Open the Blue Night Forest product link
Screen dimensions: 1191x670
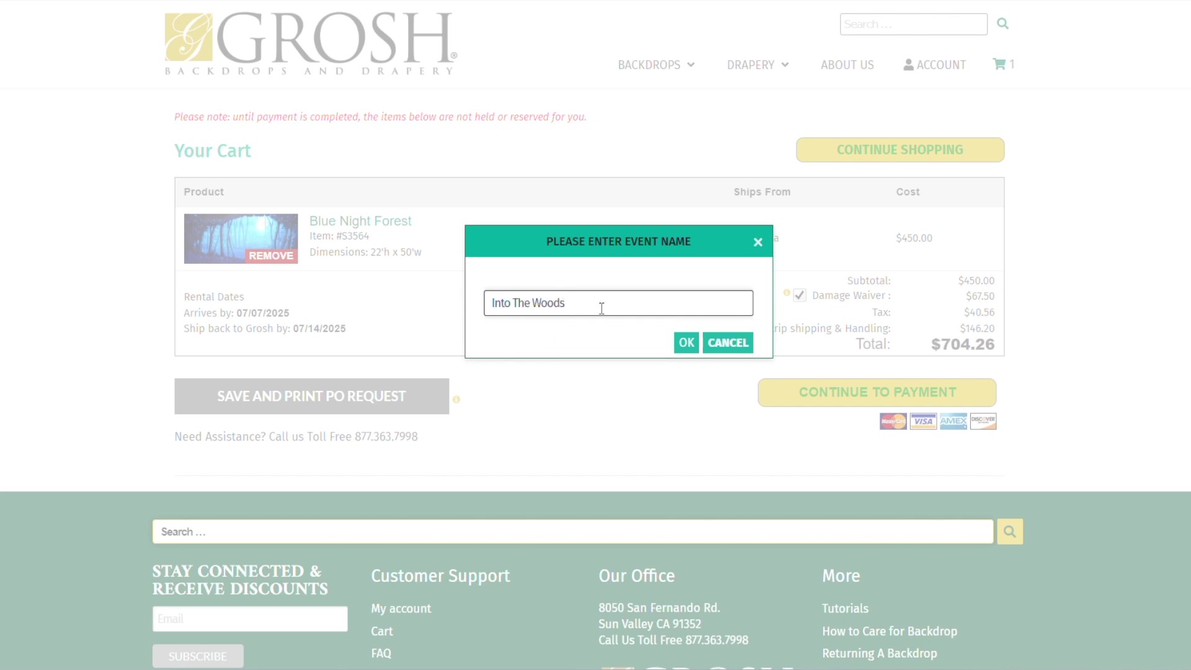(x=360, y=221)
